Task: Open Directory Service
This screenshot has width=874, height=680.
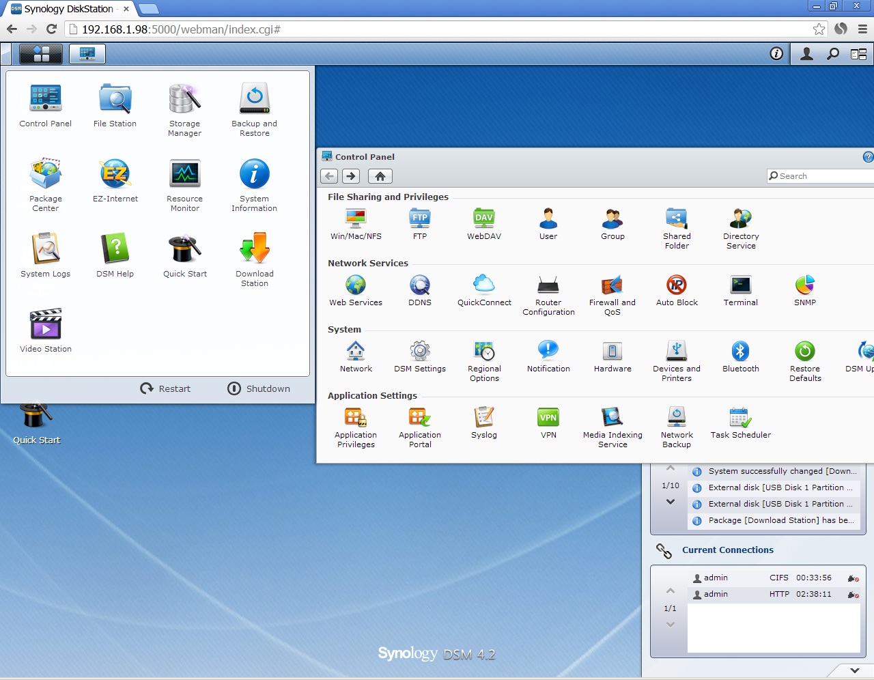Action: pos(741,229)
